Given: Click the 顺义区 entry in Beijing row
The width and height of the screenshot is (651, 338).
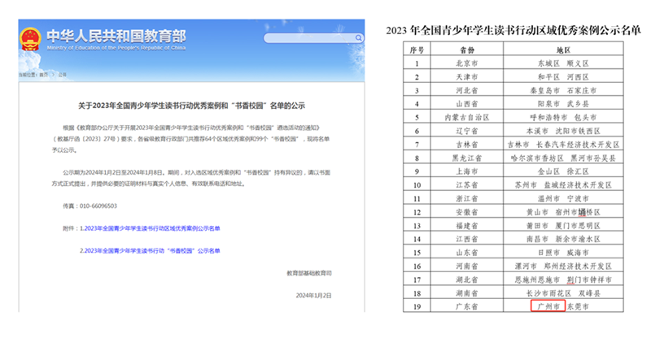Looking at the screenshot, I should (x=578, y=63).
